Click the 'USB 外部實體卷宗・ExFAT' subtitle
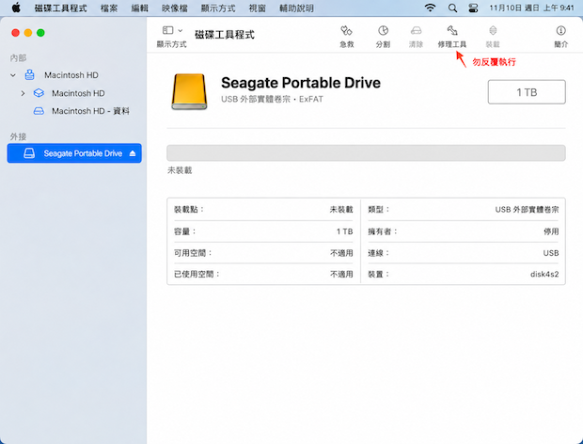 272,100
